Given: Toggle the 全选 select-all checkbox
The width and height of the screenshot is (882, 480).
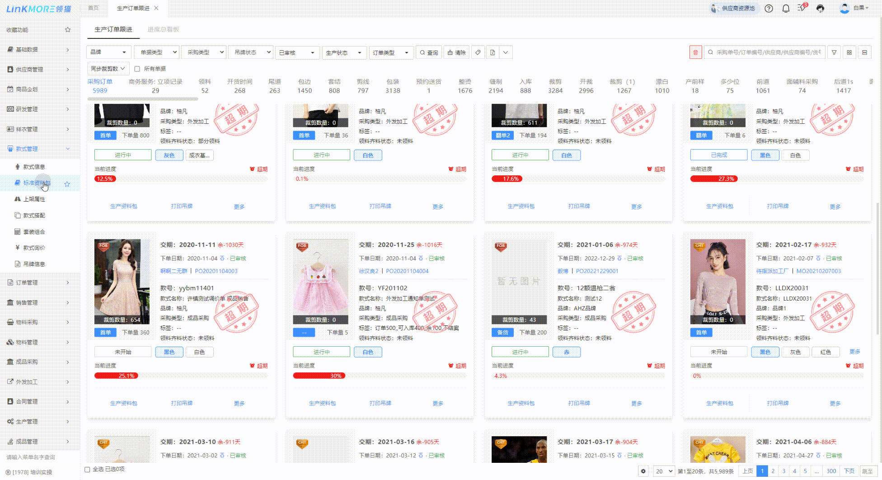Looking at the screenshot, I should (88, 469).
